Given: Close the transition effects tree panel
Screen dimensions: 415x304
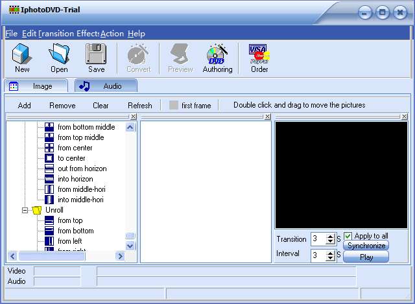Looking at the screenshot, I should (134, 117).
